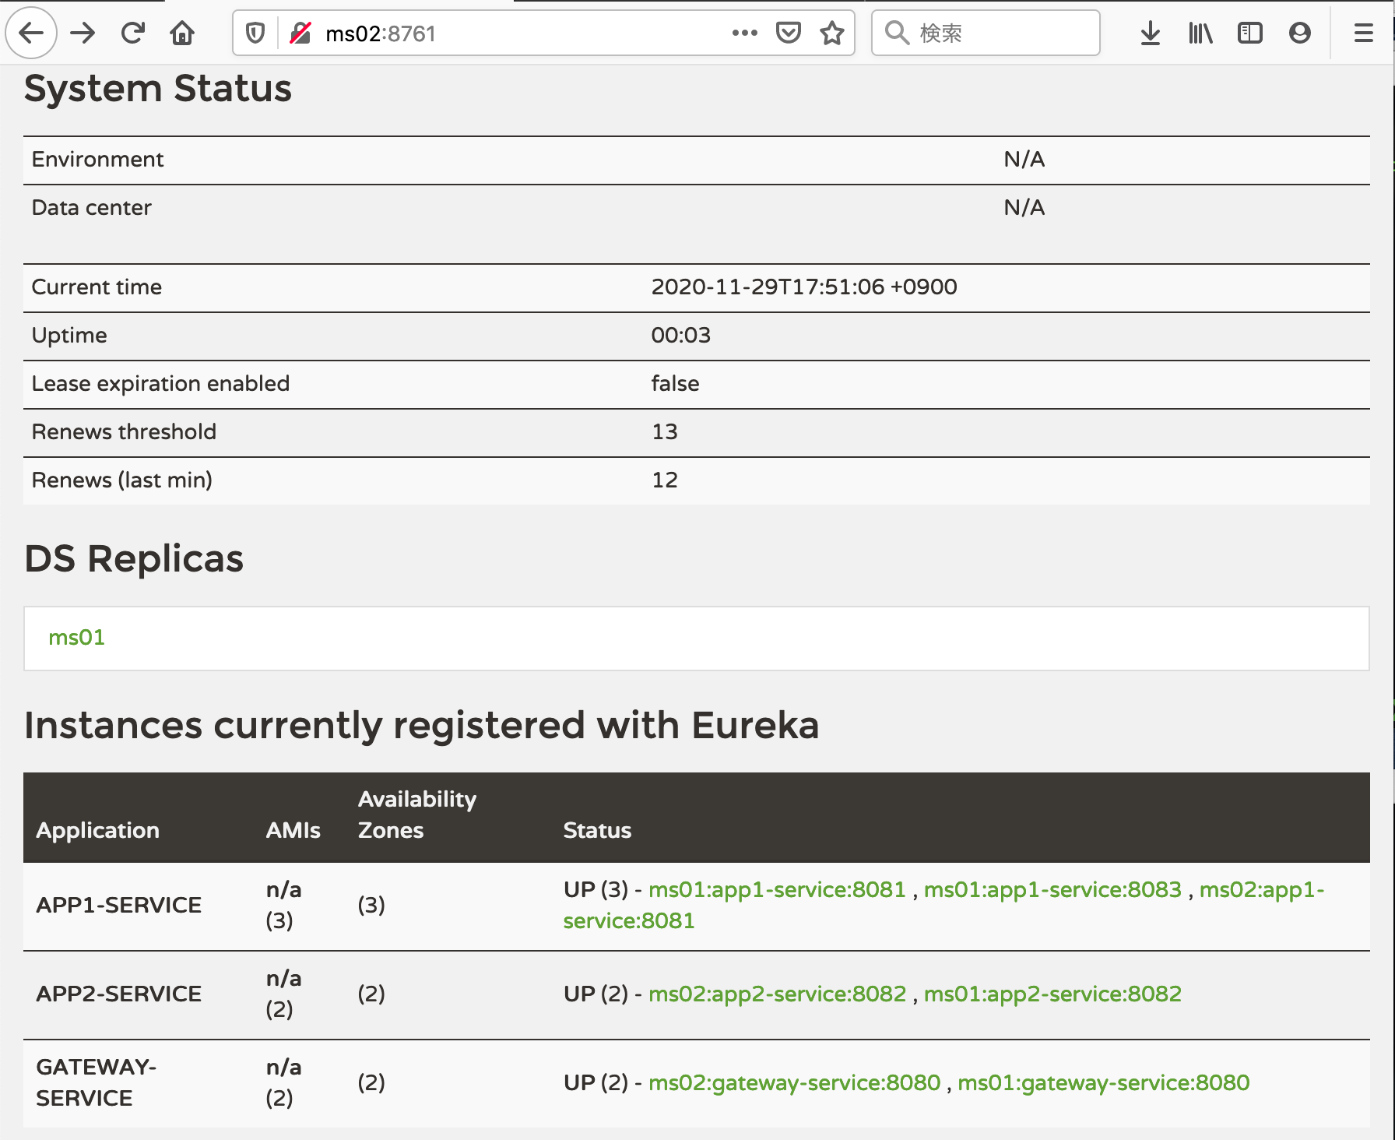Screen dimensions: 1395x1140
Task: Click the n/a (3) AMIs cell for APP1-SERVICE
Action: pos(283,905)
